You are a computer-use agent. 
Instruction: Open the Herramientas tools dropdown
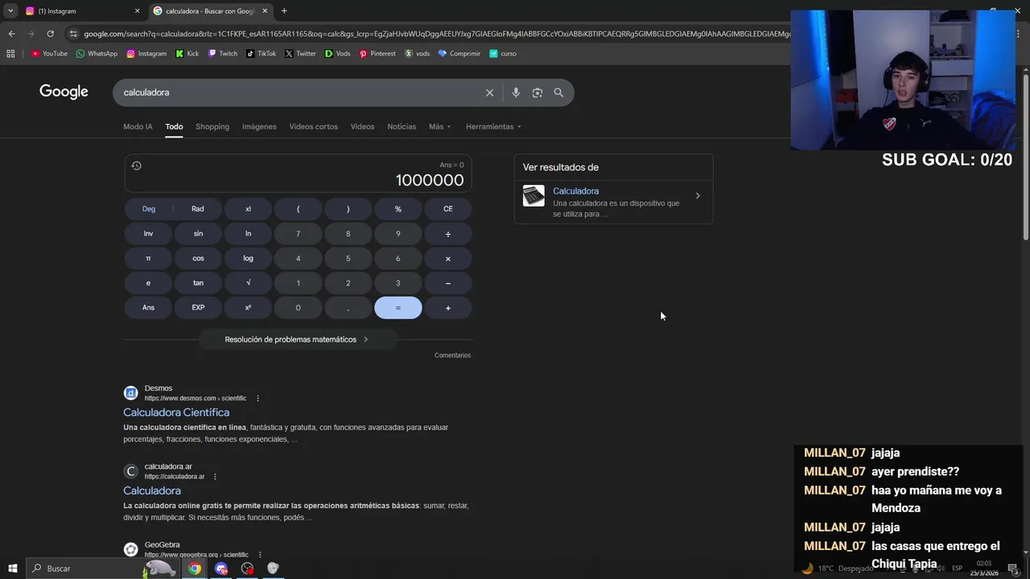pyautogui.click(x=493, y=126)
